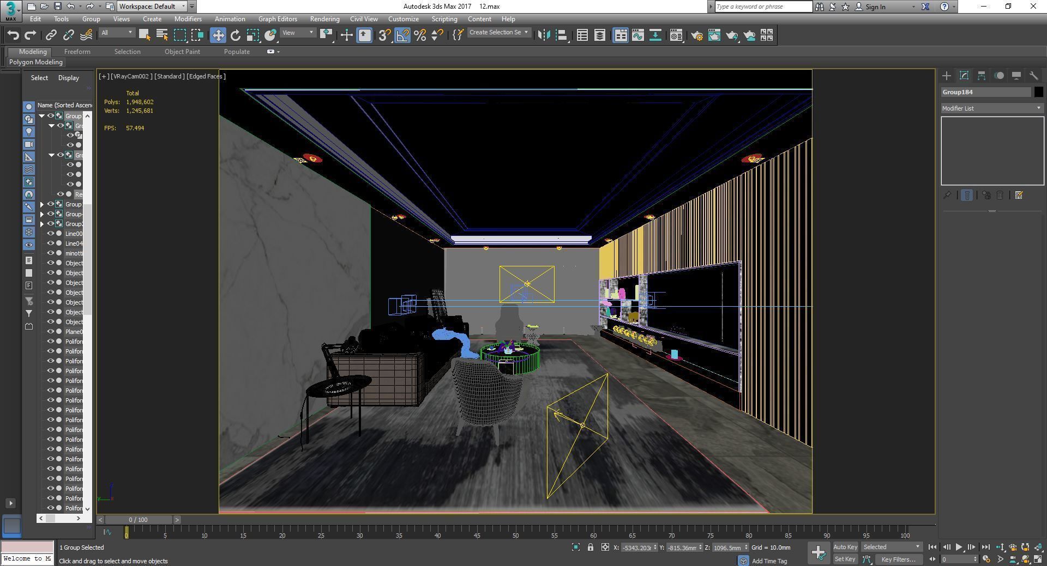Choose the Select Object tool

(145, 35)
